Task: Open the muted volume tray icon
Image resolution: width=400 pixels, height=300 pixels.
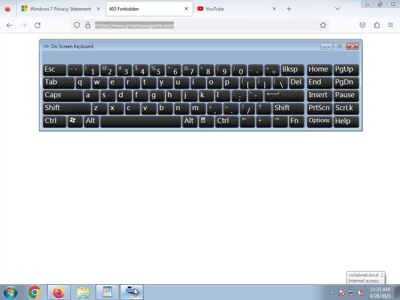Action: coord(361,293)
